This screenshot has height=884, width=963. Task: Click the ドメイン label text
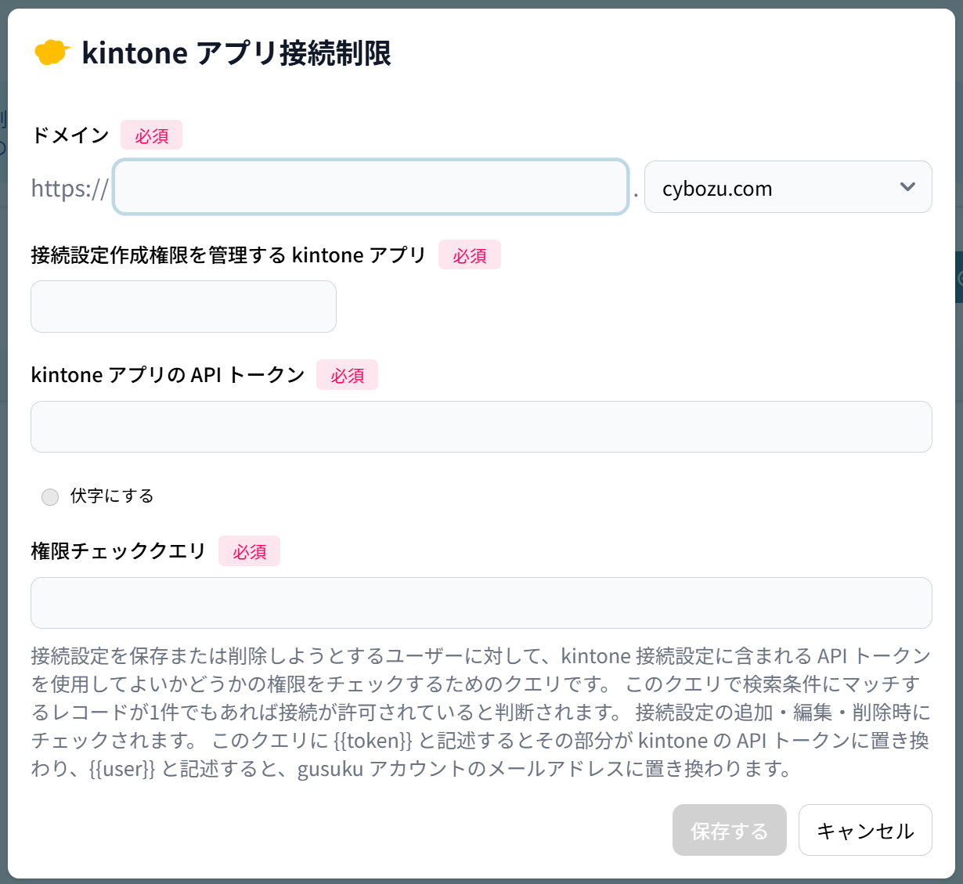(x=70, y=135)
